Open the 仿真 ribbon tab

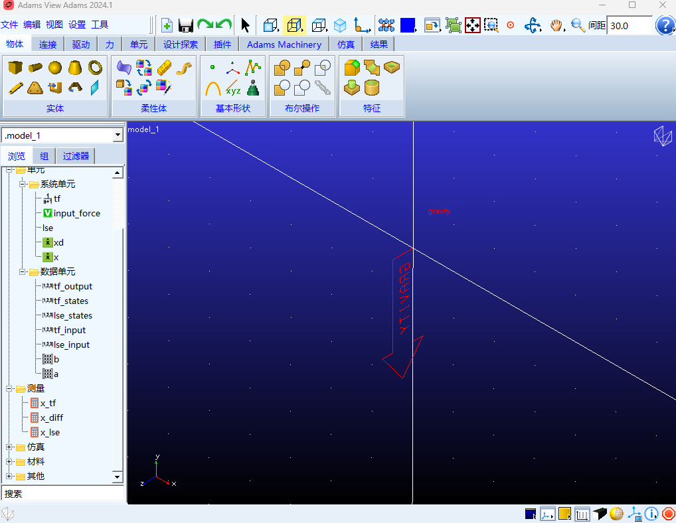point(346,44)
